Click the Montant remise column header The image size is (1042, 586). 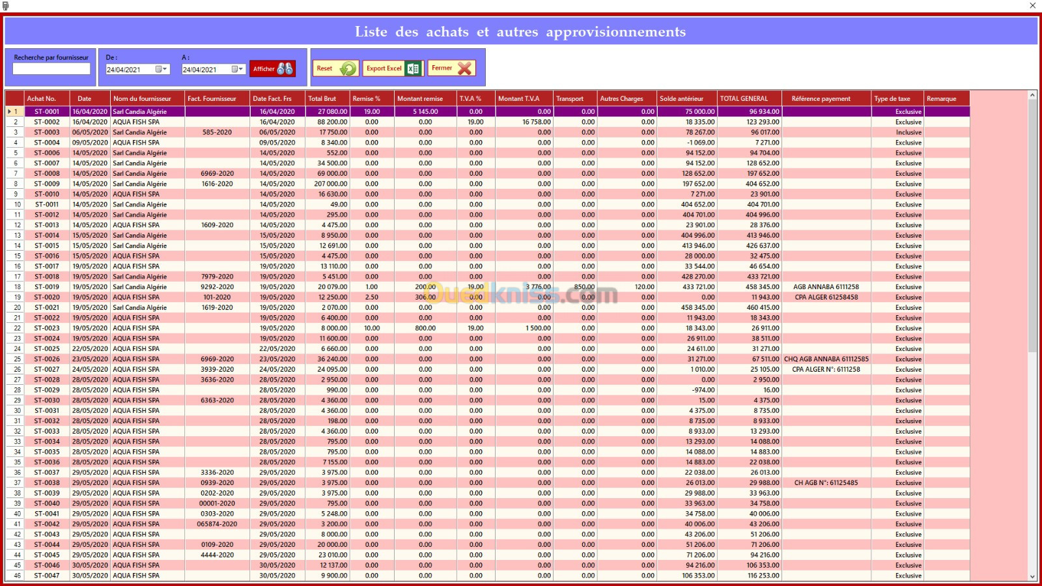pos(426,98)
